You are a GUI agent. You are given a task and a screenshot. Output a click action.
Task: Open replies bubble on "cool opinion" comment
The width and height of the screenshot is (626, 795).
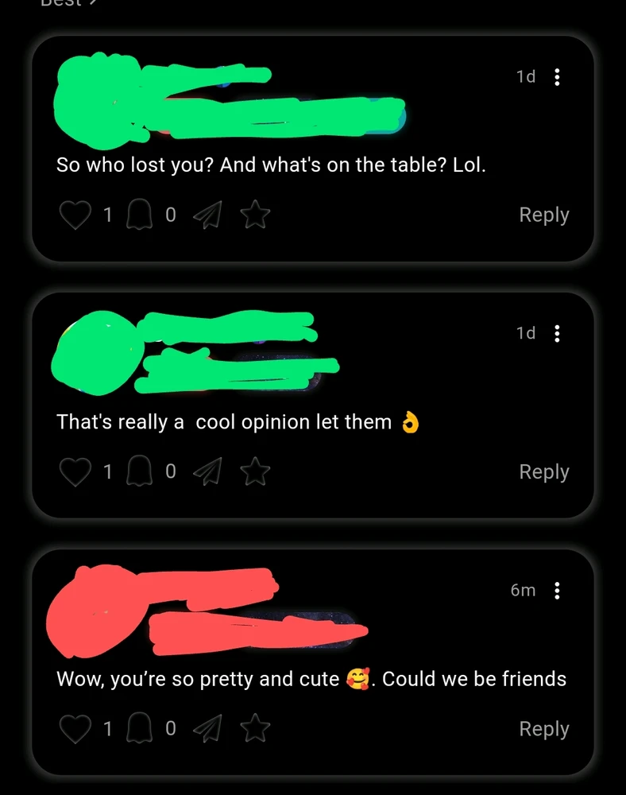139,471
